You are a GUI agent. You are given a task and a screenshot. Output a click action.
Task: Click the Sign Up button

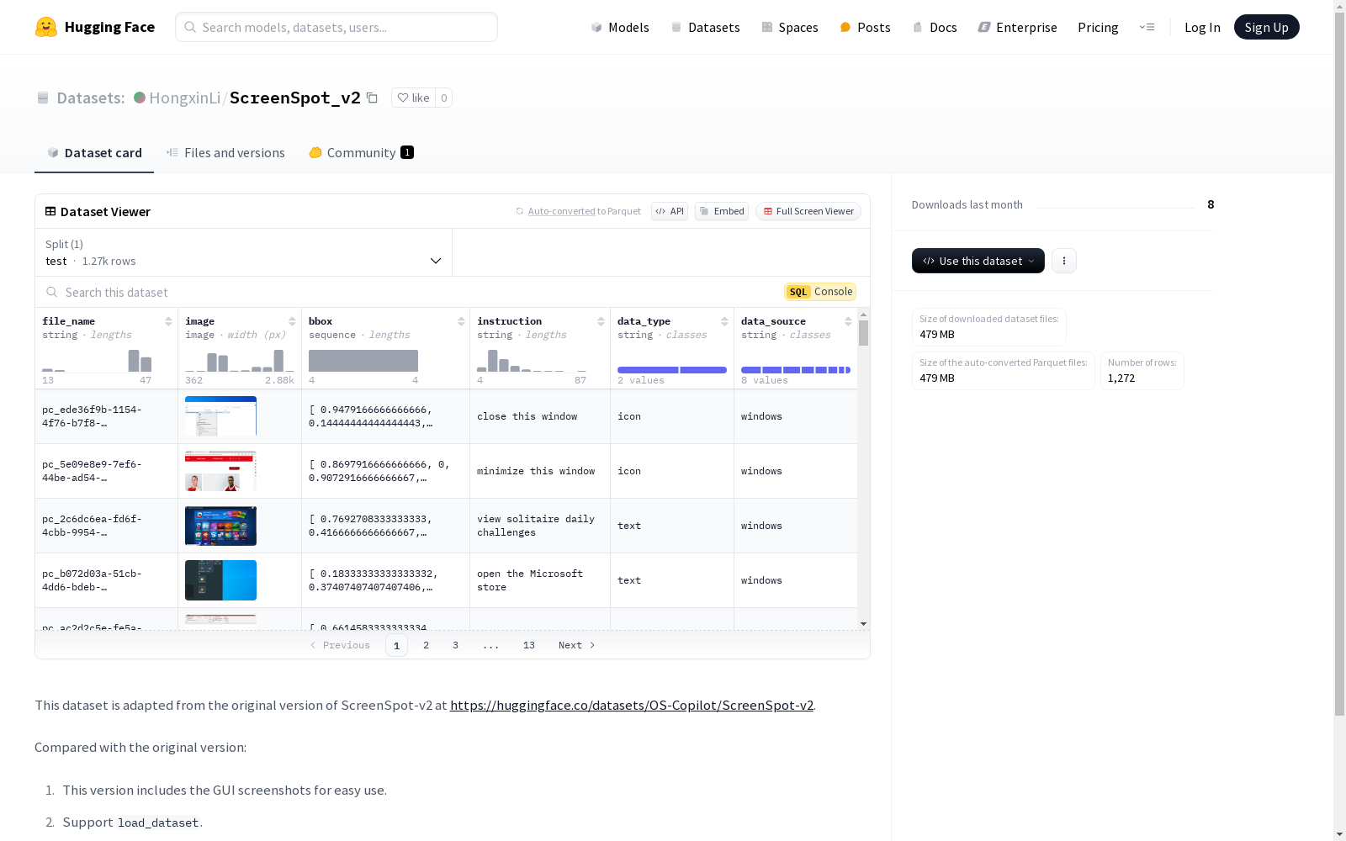tap(1267, 27)
